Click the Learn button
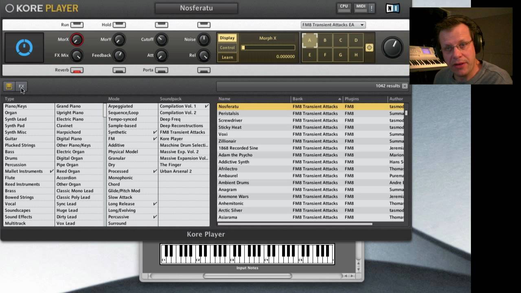Viewport: 521px width, 293px height. (227, 57)
